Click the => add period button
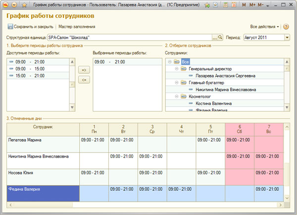This screenshot has height=215, width=297. click(84, 70)
